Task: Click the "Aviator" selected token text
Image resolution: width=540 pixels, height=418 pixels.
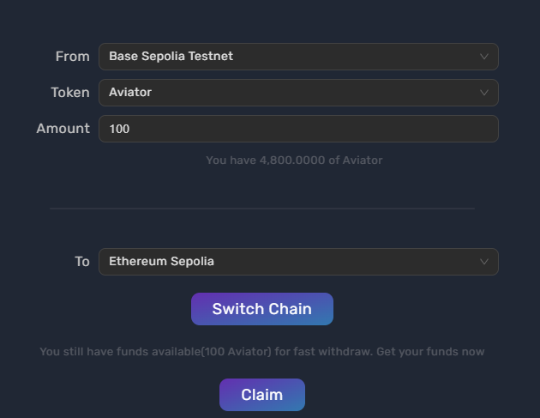Action: [x=130, y=93]
